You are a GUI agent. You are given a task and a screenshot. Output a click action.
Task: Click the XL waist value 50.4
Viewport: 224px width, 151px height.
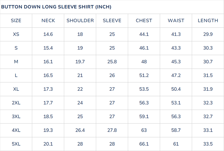click(176, 89)
